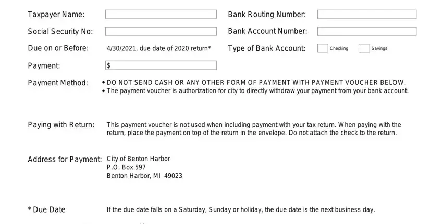The image size is (443, 224).
Task: Select the Social Security No input field
Action: [161, 31]
